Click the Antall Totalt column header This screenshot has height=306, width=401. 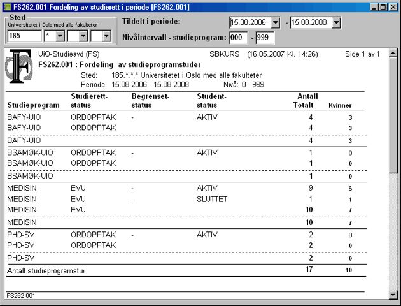306,101
